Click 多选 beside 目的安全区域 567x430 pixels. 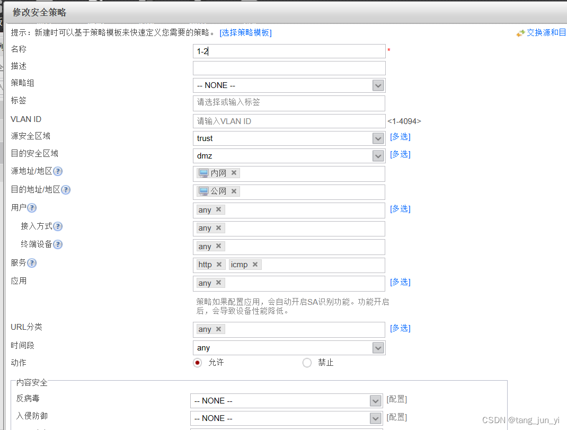(x=400, y=154)
